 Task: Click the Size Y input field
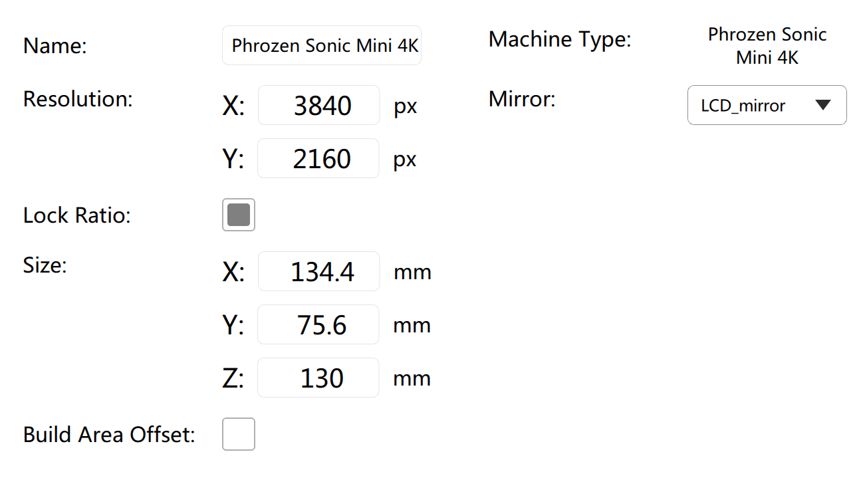click(318, 325)
